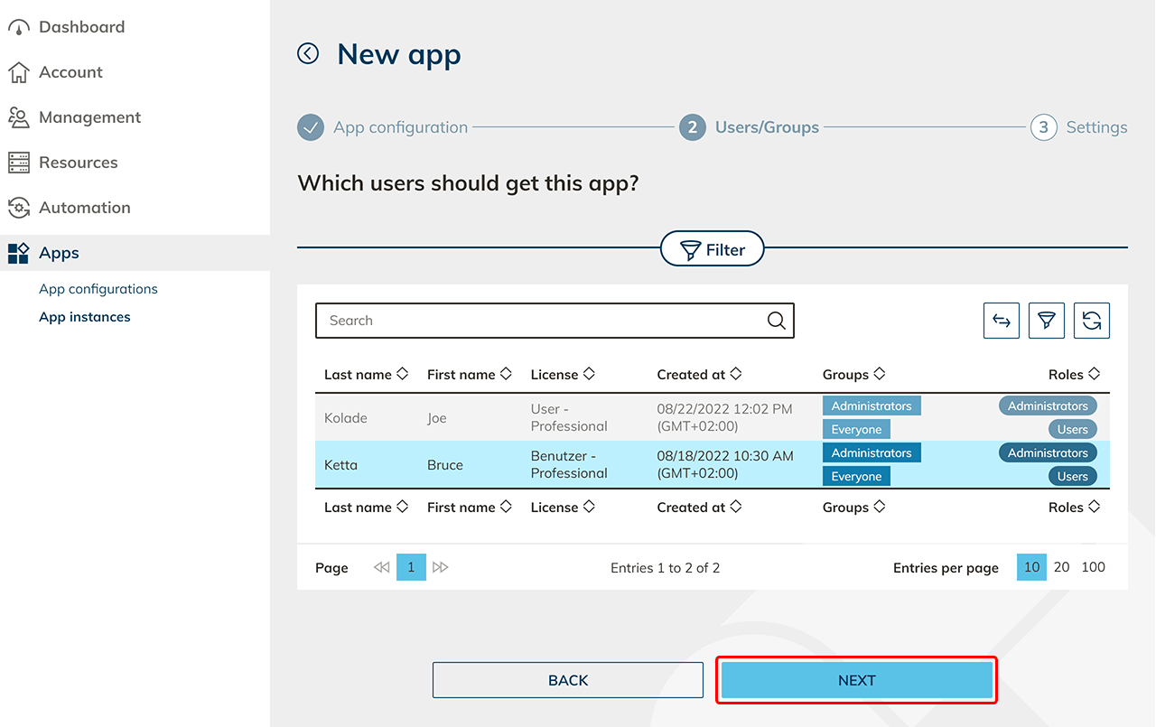Click the back arrow beside New app
Image resolution: width=1156 pixels, height=727 pixels.
[x=308, y=54]
